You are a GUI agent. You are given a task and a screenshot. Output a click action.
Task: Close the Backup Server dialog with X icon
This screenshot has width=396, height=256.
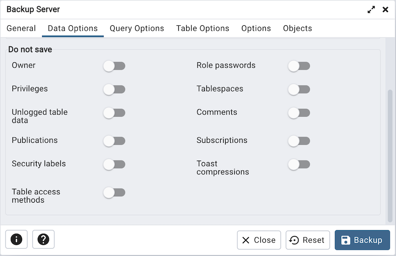(385, 9)
